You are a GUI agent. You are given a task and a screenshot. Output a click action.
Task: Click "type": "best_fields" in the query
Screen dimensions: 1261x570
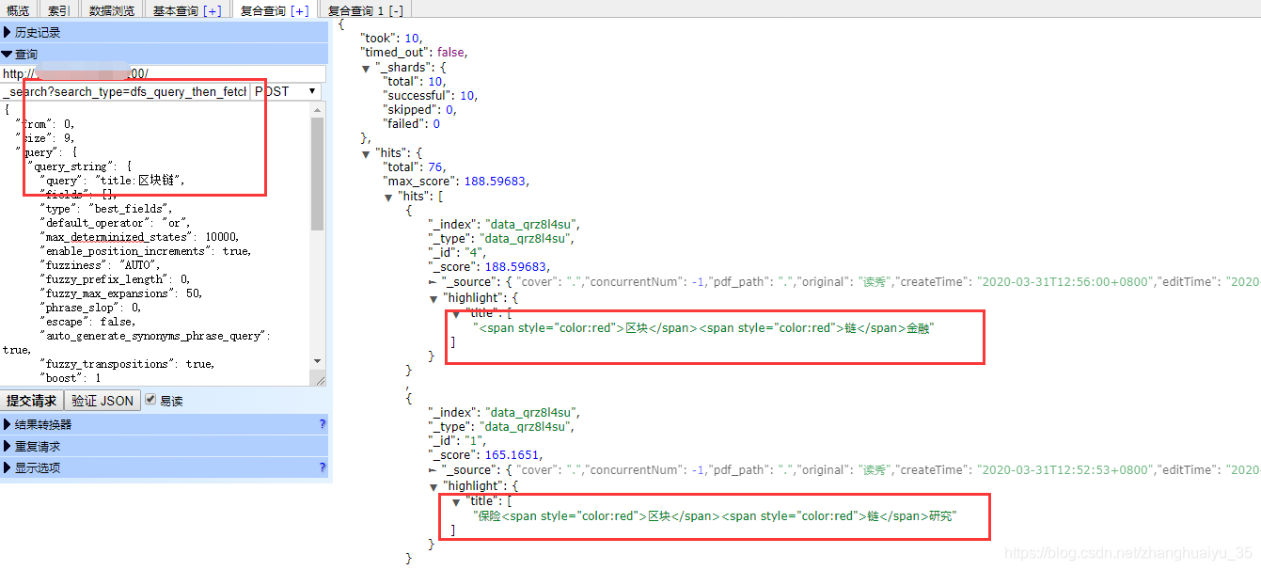point(105,209)
